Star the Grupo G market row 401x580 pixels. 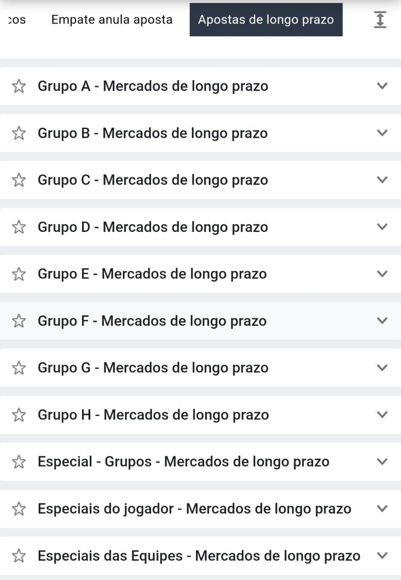pos(19,367)
